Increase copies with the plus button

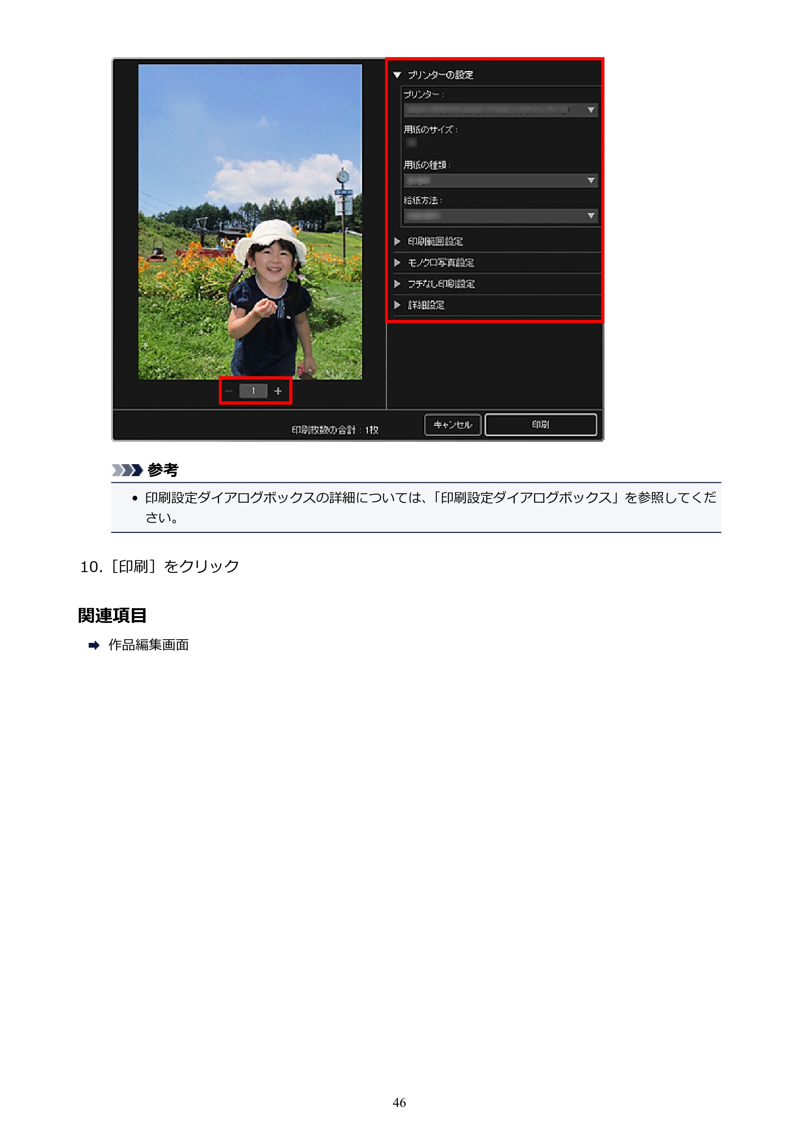tap(278, 391)
